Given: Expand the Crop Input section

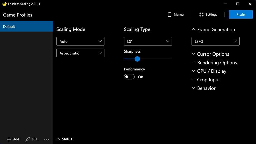Looking at the screenshot, I should (194, 80).
